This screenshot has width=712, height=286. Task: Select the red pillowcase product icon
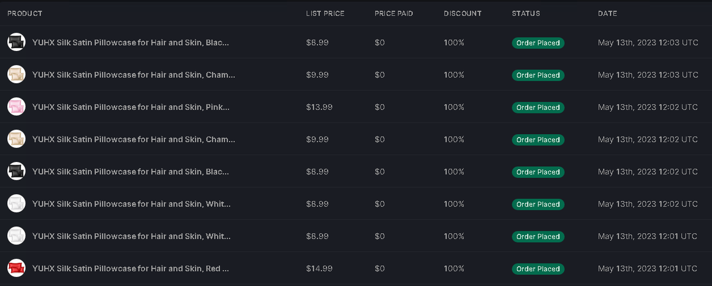[x=17, y=268]
